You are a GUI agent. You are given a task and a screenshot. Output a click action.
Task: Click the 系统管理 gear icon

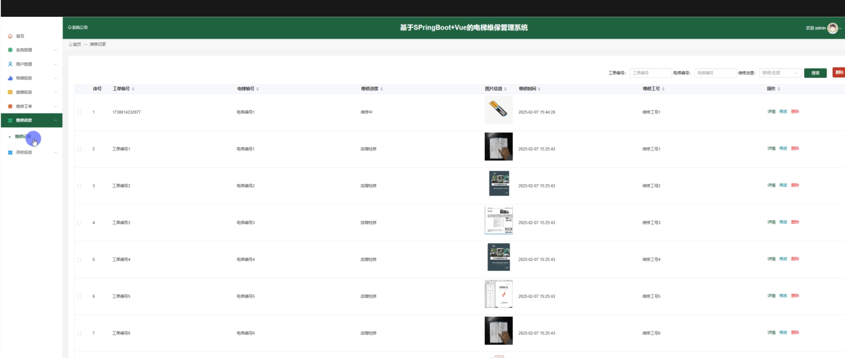[10, 50]
